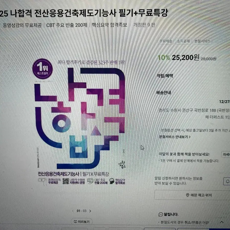Go to next cover image arrow
This screenshot has height=230, width=230.
(90, 211)
